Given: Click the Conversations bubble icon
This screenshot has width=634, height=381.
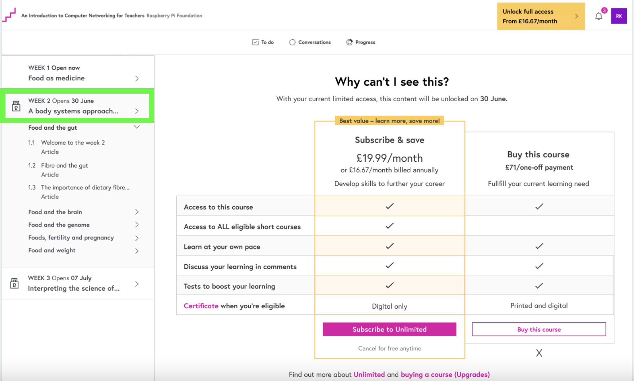Looking at the screenshot, I should (x=292, y=42).
